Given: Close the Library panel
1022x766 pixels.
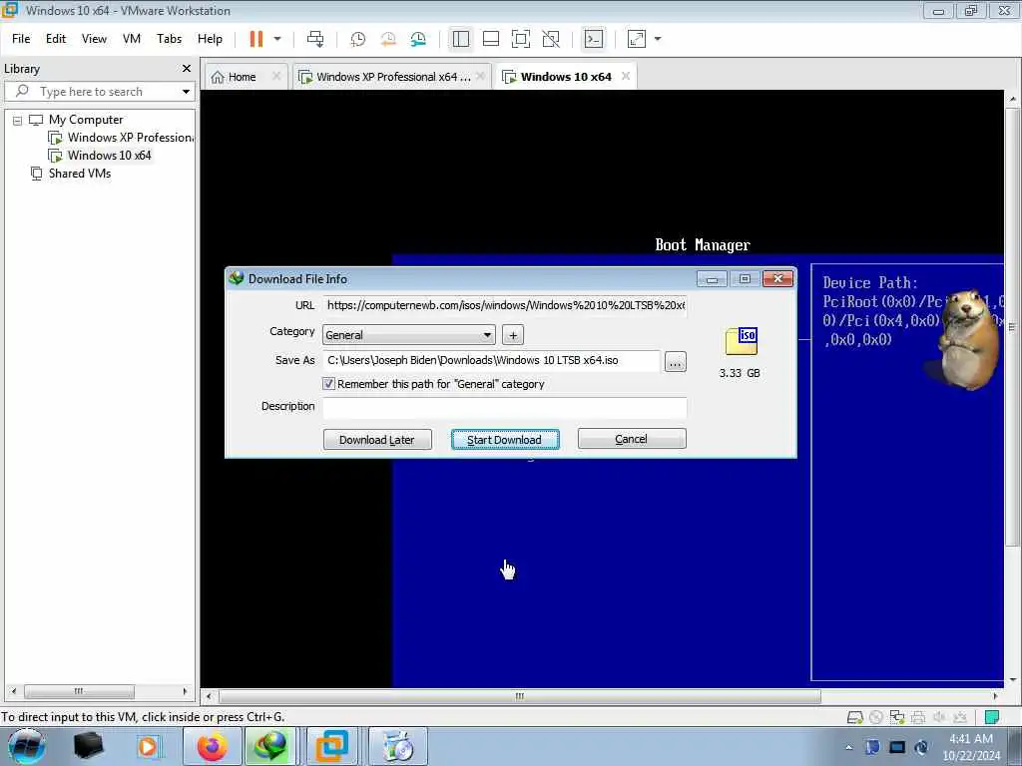Looking at the screenshot, I should pyautogui.click(x=187, y=69).
